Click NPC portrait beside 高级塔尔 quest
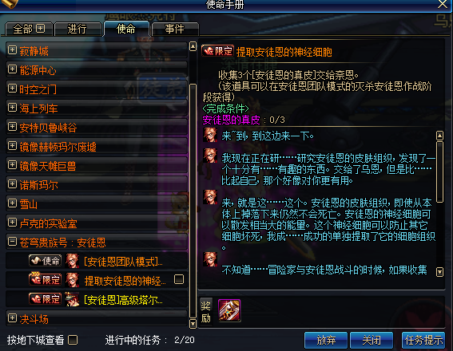 point(72,299)
